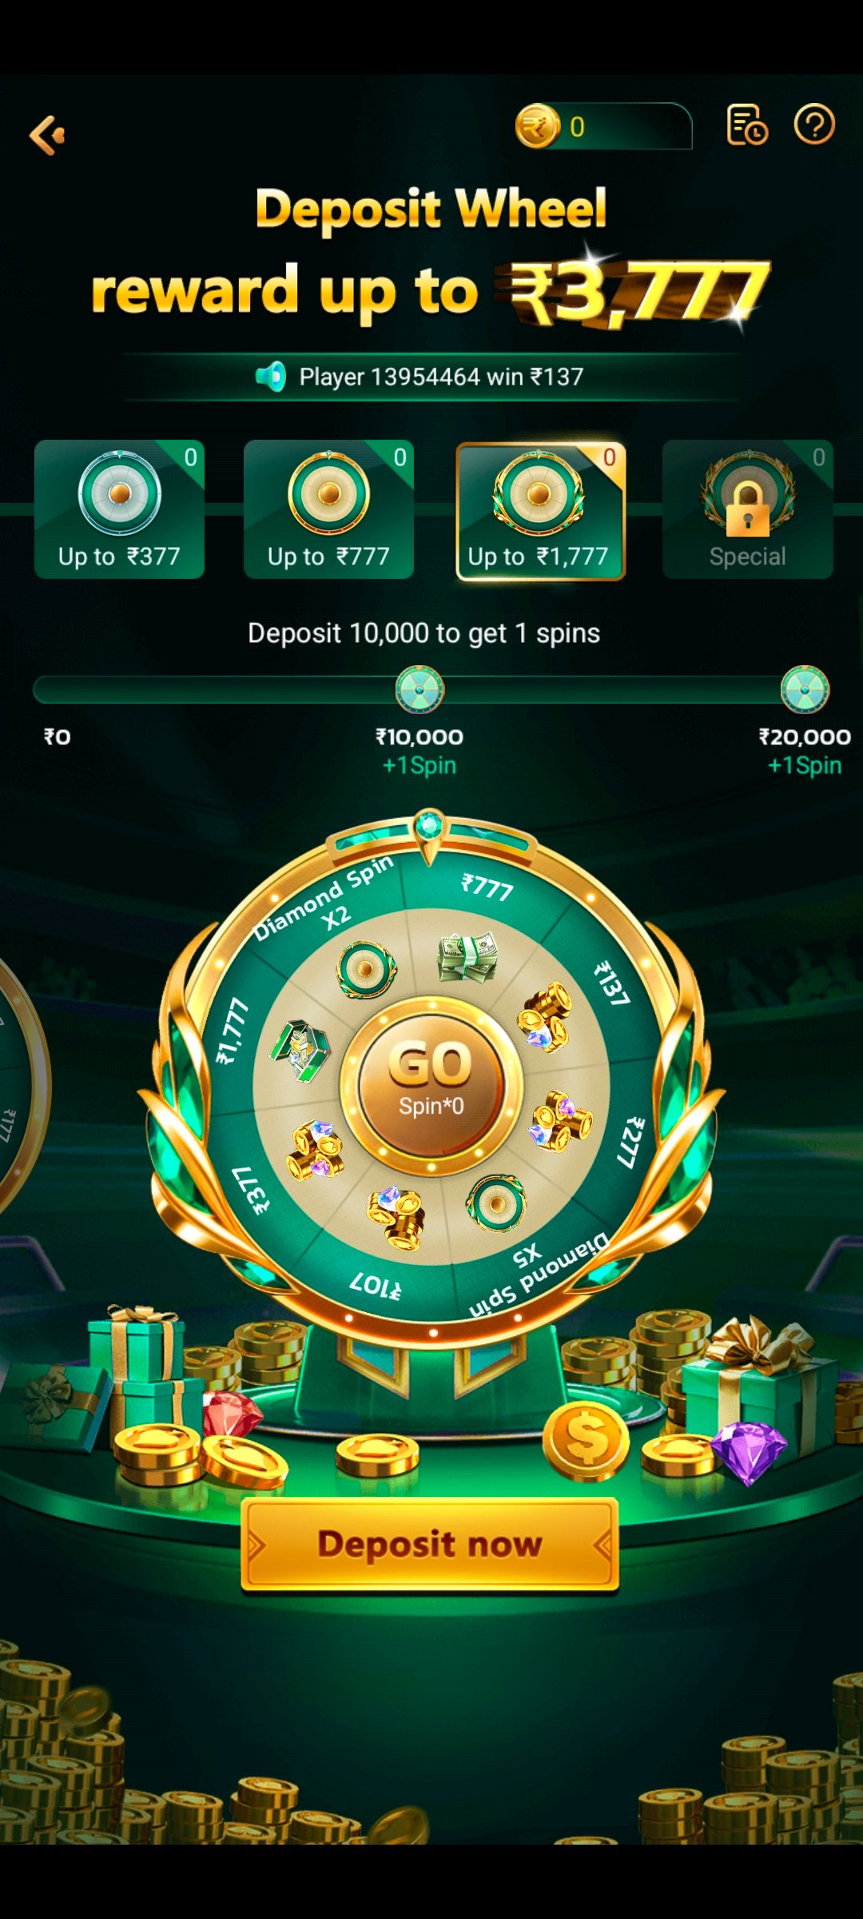
Task: Tap the Deposit now button
Action: click(430, 1544)
